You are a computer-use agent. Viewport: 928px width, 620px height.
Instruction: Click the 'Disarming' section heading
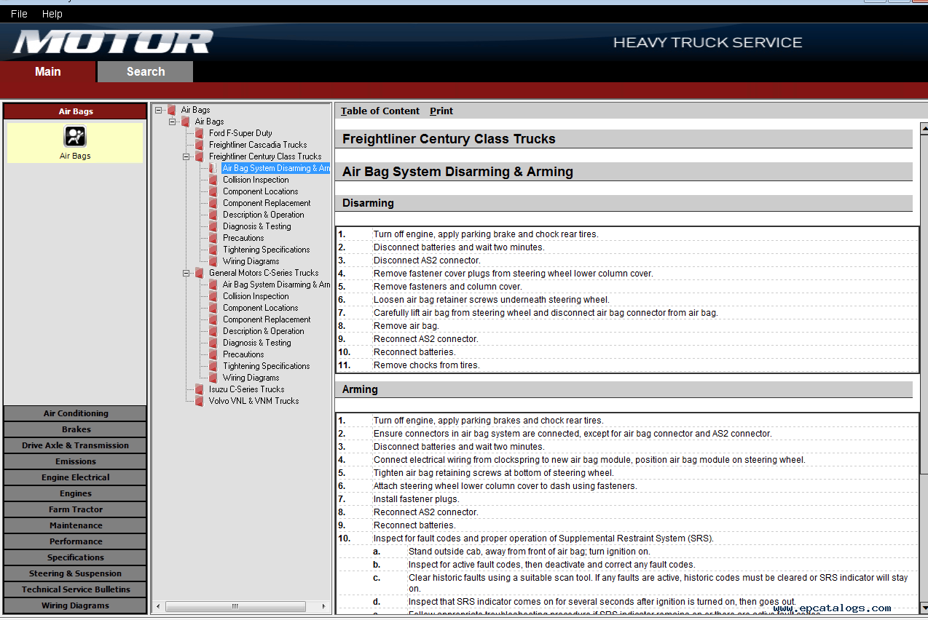[368, 203]
